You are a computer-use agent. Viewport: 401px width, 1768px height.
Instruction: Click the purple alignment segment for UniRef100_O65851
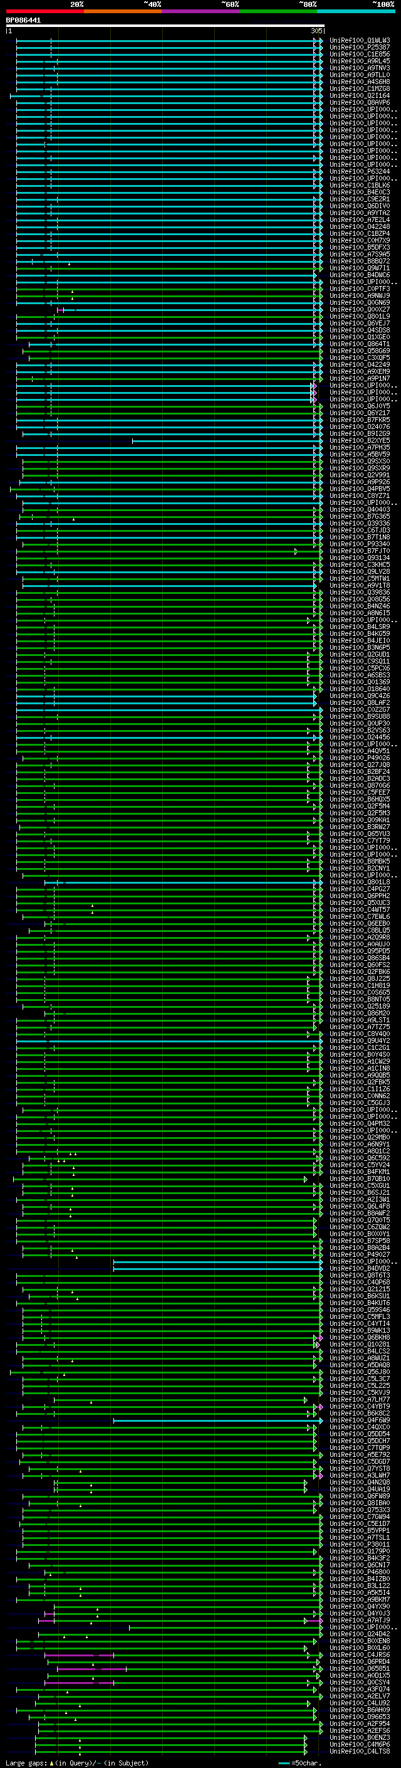92,1668
